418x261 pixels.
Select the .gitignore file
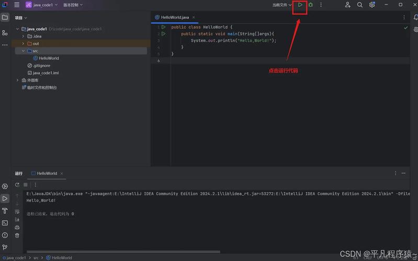(39, 65)
